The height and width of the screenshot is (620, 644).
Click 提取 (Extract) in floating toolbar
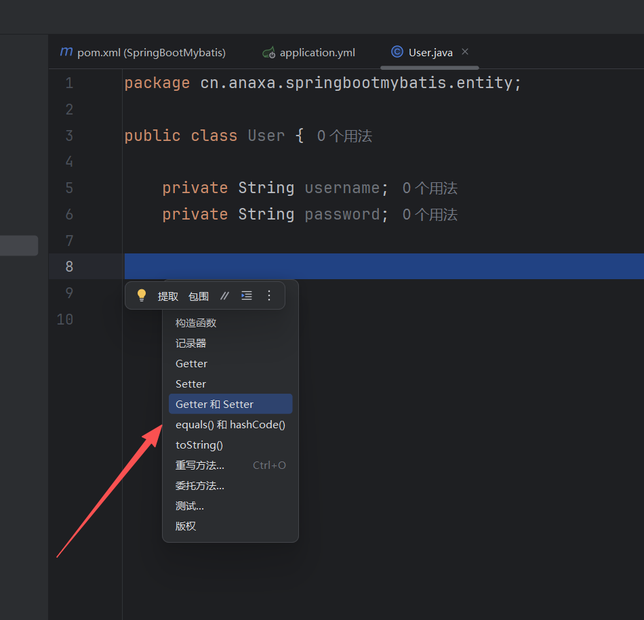[168, 296]
